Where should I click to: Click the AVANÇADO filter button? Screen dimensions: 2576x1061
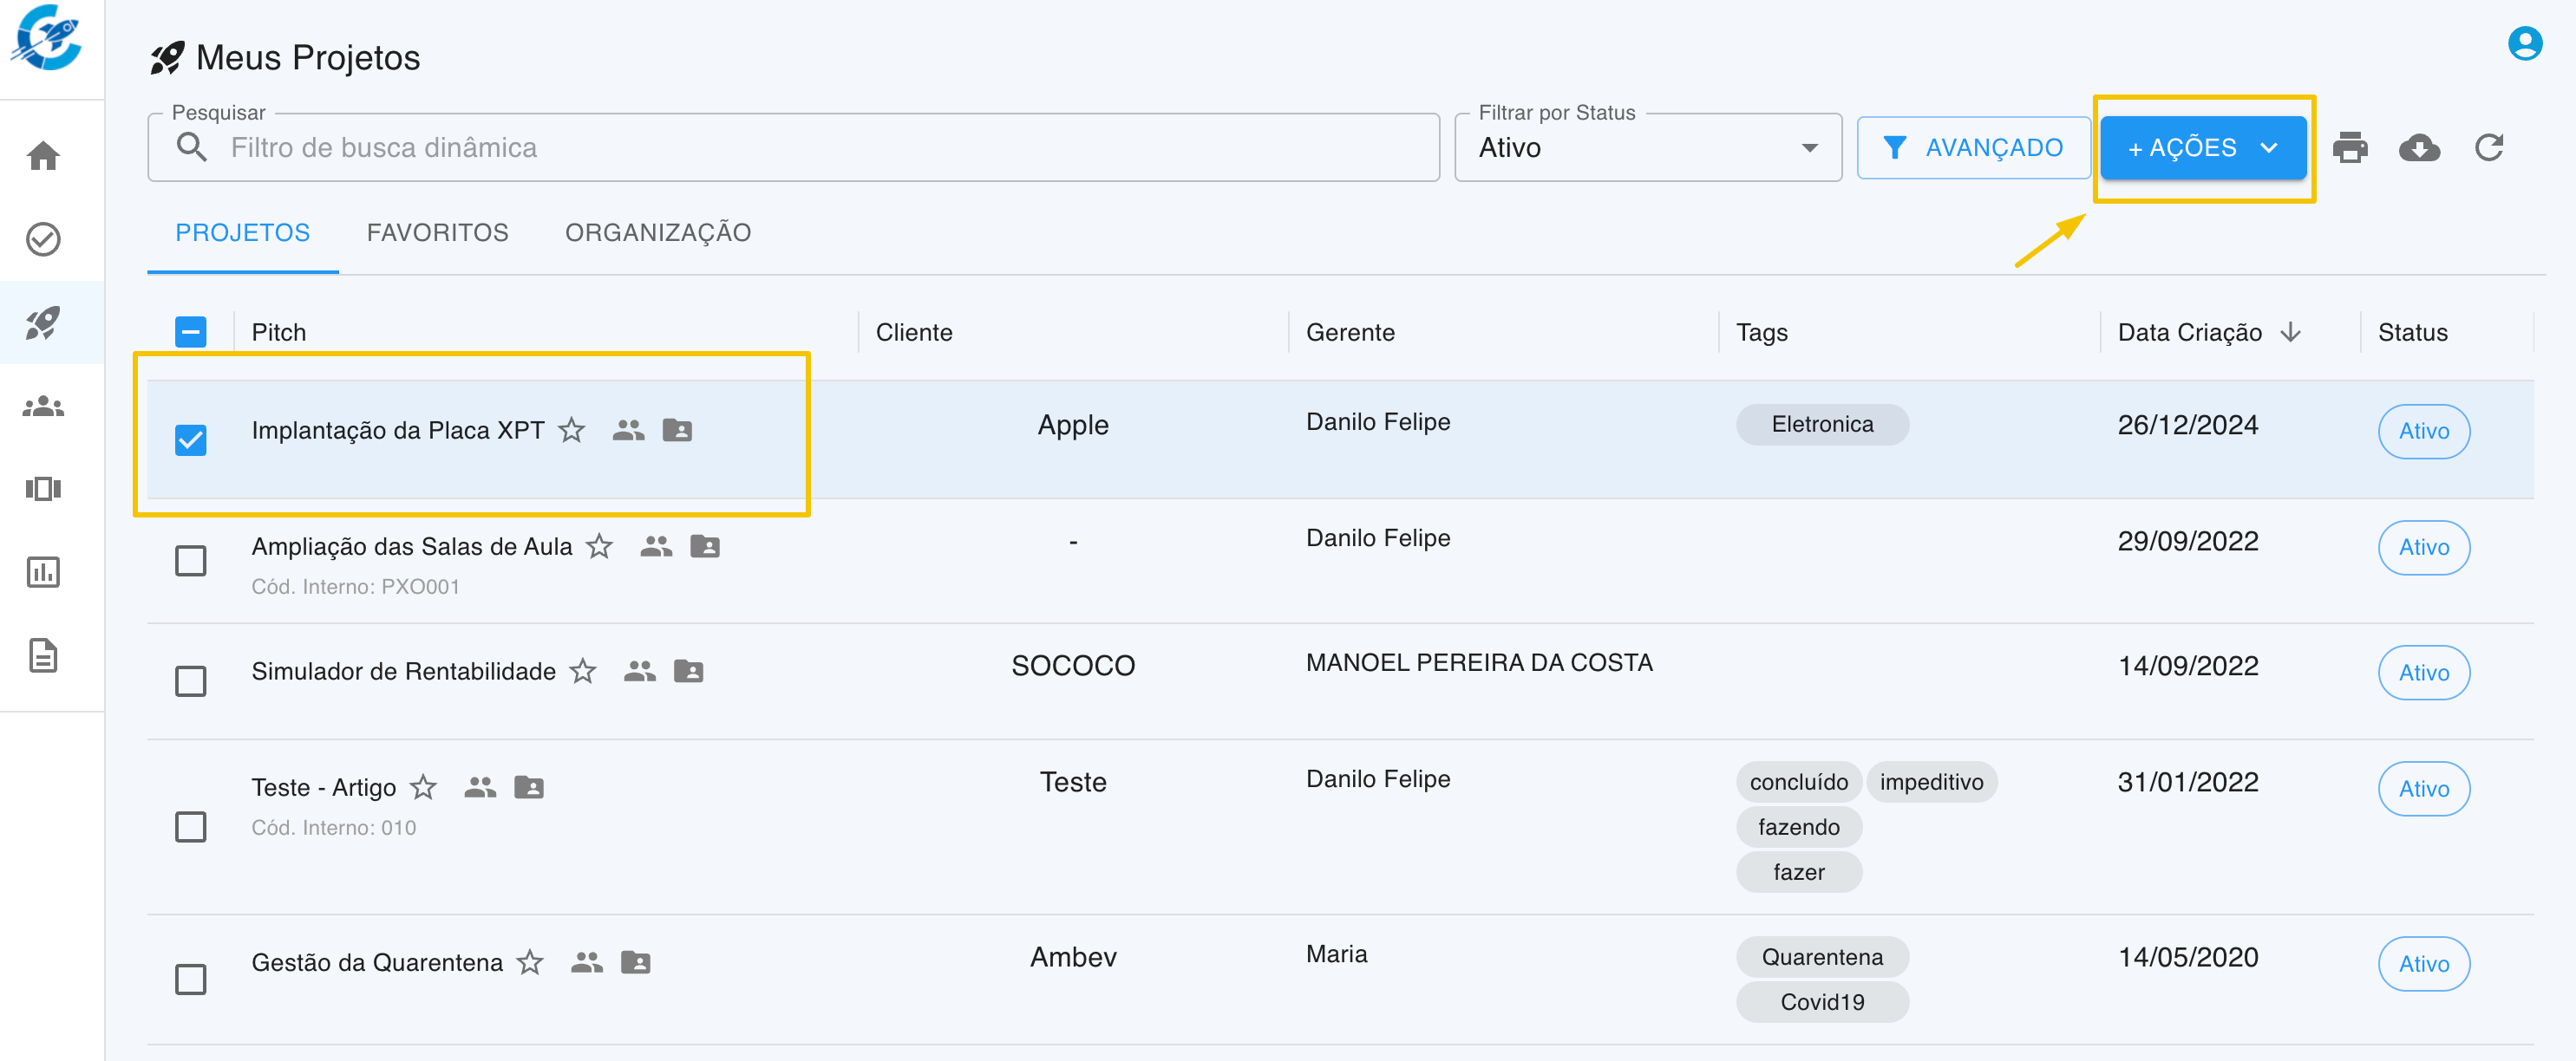point(1972,148)
